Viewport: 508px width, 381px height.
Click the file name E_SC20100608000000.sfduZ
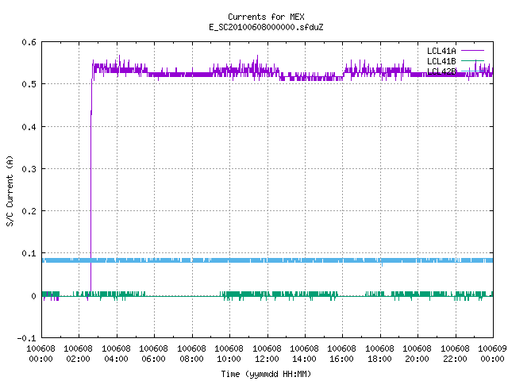click(266, 27)
